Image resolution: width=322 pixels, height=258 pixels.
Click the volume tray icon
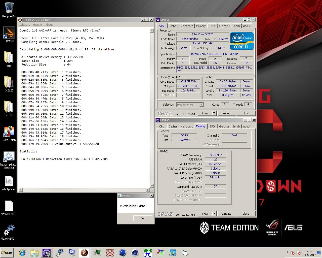tap(293, 253)
